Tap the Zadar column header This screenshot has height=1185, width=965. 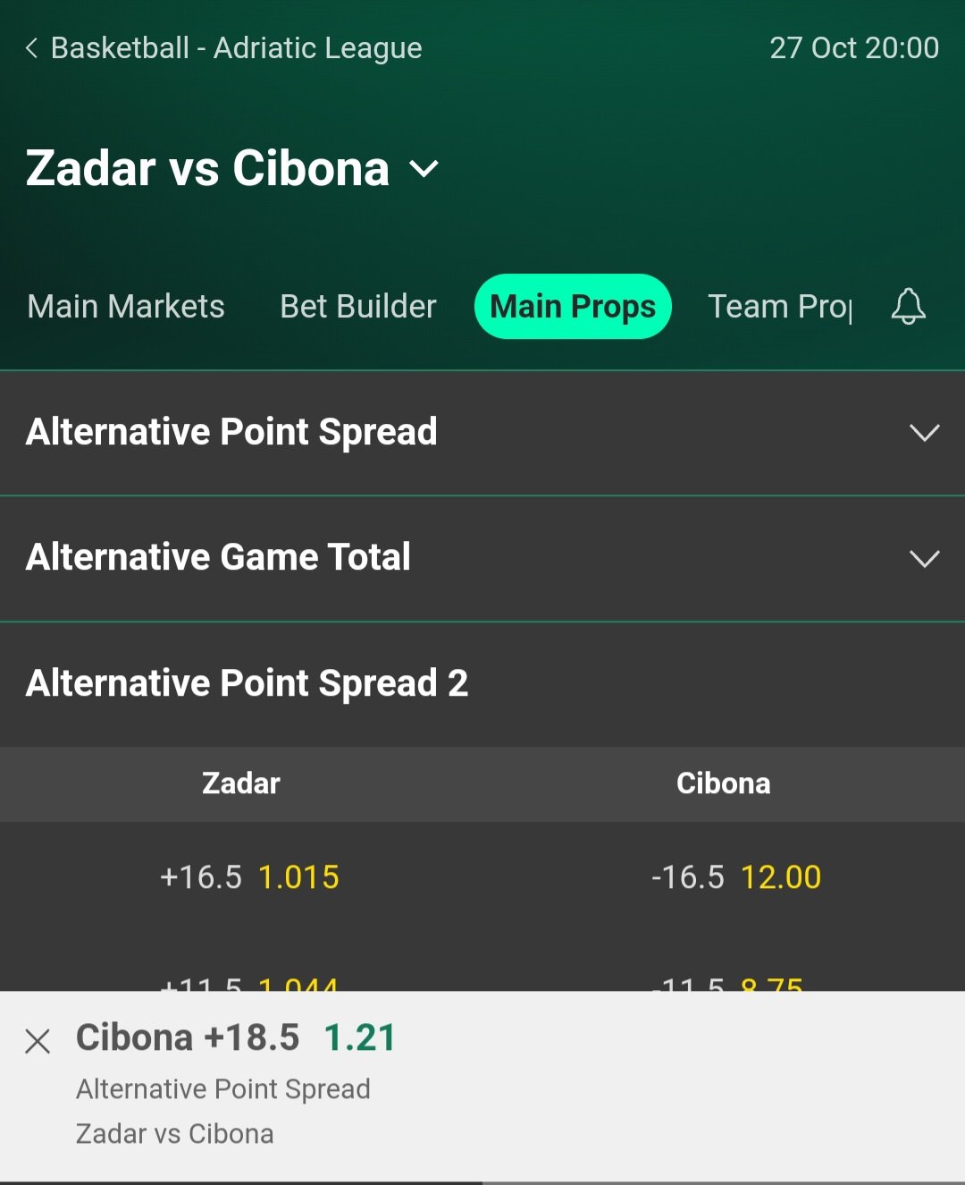[241, 783]
